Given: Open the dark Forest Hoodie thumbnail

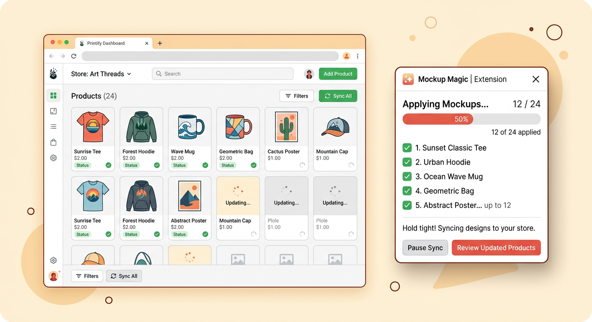Looking at the screenshot, I should (141, 196).
